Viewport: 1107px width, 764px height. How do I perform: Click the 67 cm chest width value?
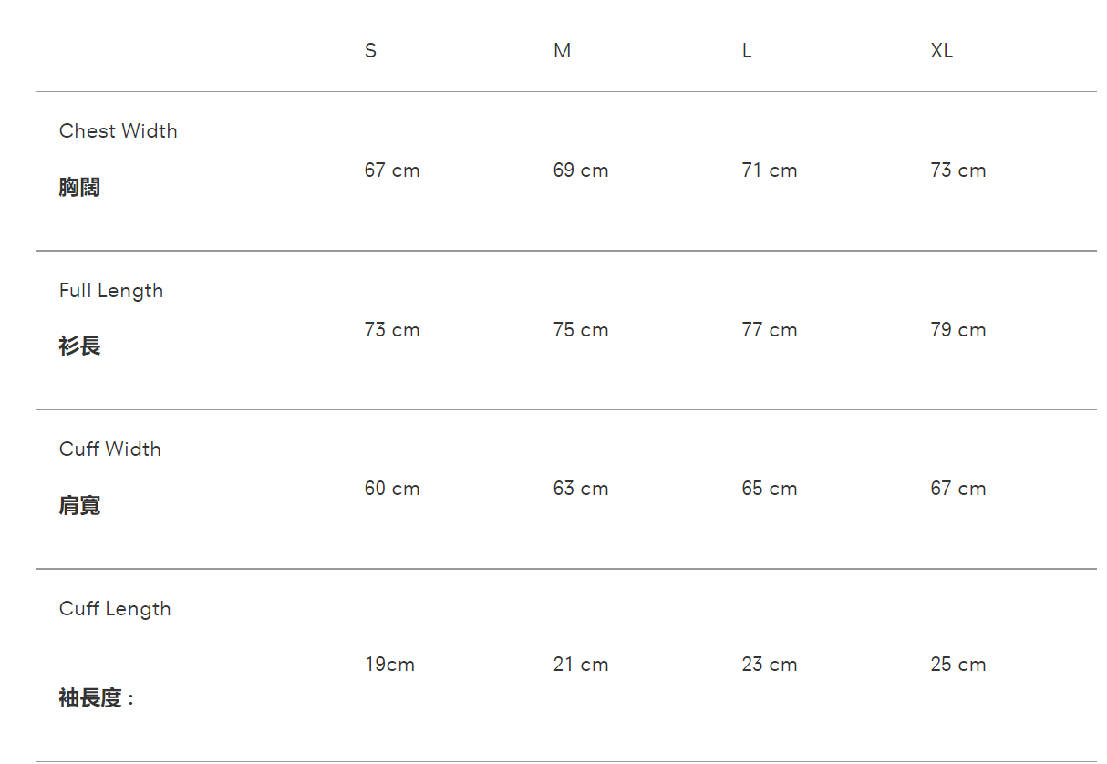[392, 170]
